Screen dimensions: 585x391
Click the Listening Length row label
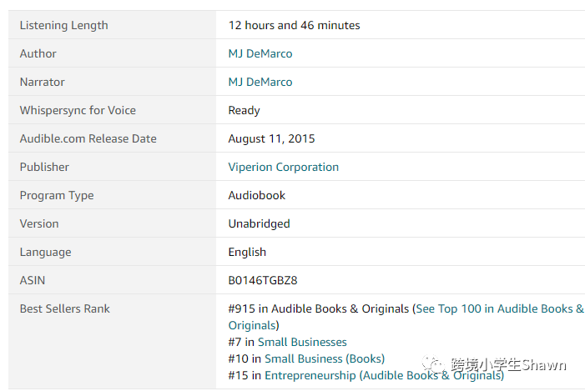point(63,25)
